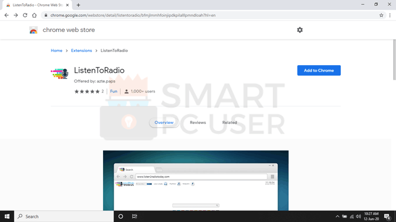Click the ListenToRadio breadcrumb text

(x=114, y=51)
